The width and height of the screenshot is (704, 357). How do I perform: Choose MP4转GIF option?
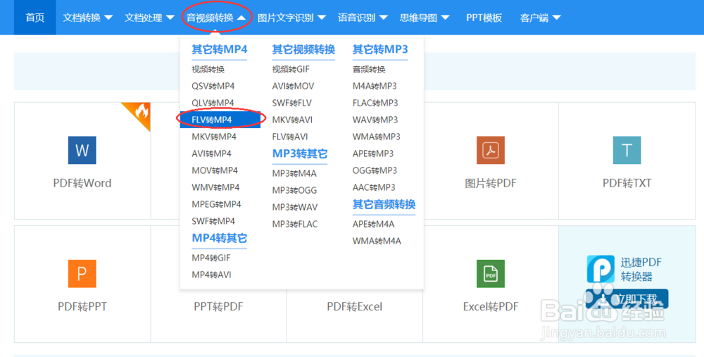point(211,258)
